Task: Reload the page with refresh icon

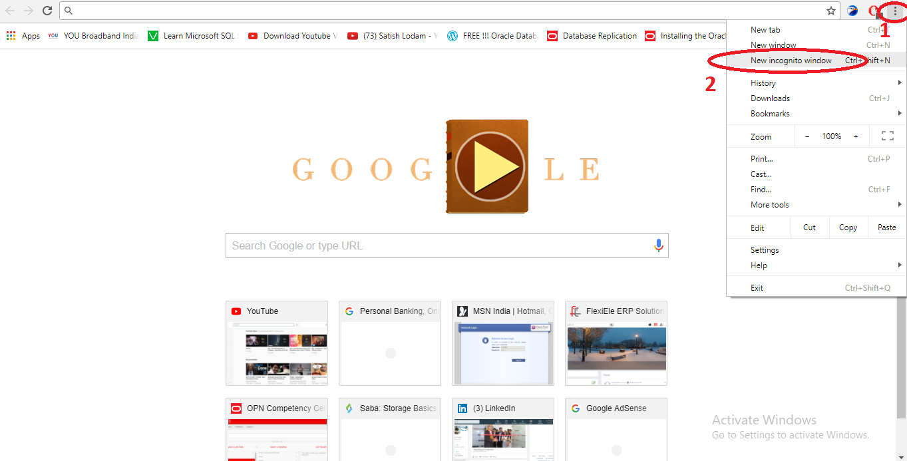Action: click(47, 11)
